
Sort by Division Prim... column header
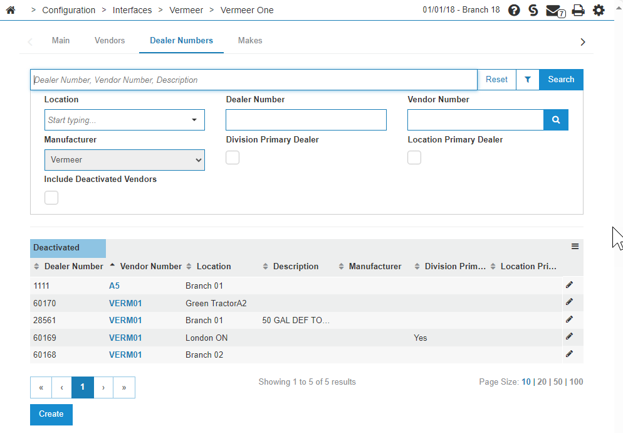(x=455, y=266)
